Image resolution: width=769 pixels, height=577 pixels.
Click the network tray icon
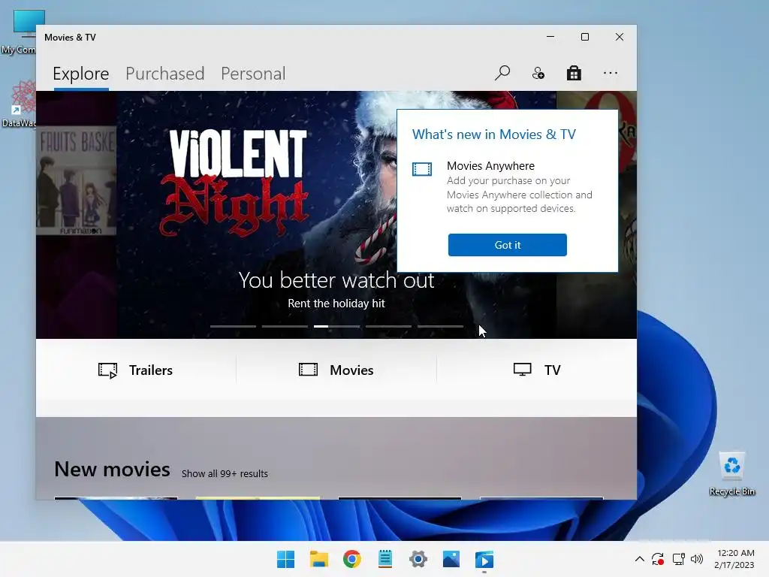[x=679, y=559]
